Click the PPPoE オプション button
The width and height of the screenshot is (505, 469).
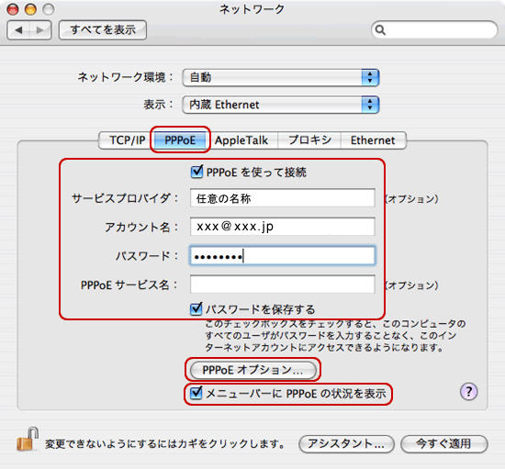(x=253, y=370)
